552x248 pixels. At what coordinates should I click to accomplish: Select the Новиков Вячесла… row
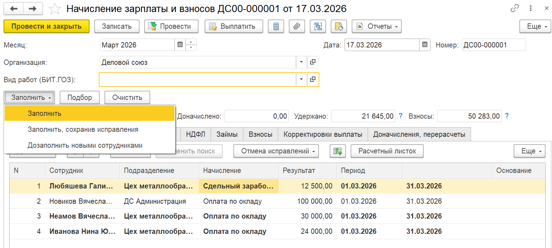pyautogui.click(x=277, y=201)
